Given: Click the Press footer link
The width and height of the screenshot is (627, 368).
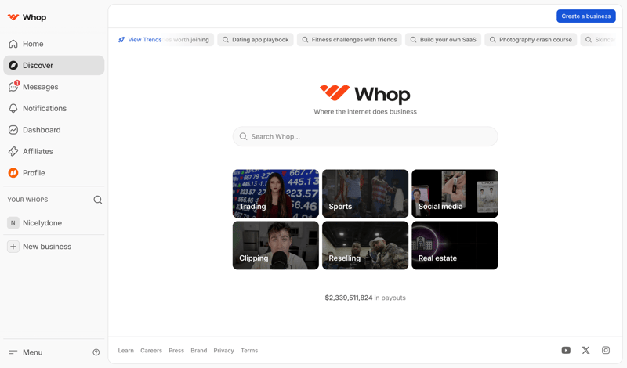Looking at the screenshot, I should (x=176, y=351).
